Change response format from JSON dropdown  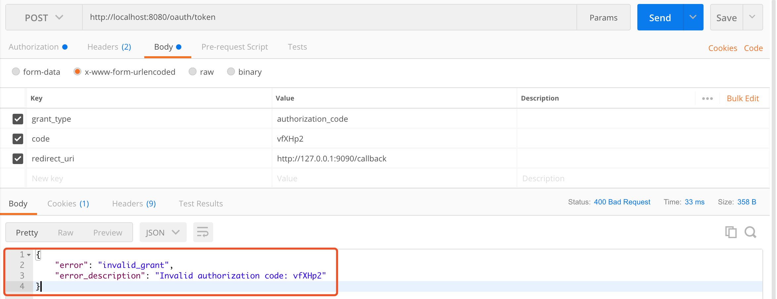(x=163, y=232)
